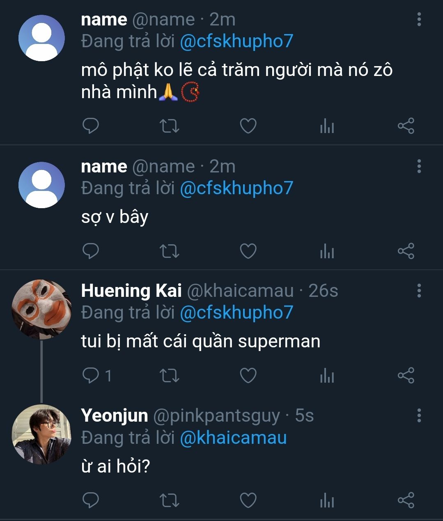Open the Yeonjun display name
Viewport: 443px width, 521px height.
[x=115, y=415]
